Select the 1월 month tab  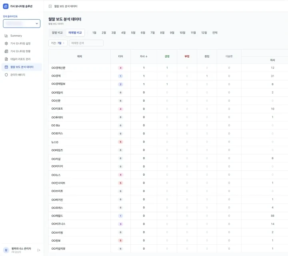[x=94, y=33]
